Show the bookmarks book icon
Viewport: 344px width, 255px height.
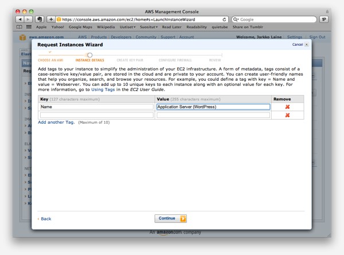(19, 27)
